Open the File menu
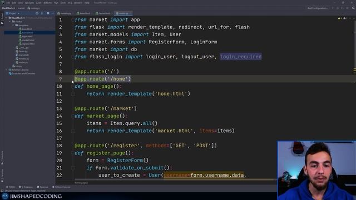The image size is (356, 200). (8, 3)
